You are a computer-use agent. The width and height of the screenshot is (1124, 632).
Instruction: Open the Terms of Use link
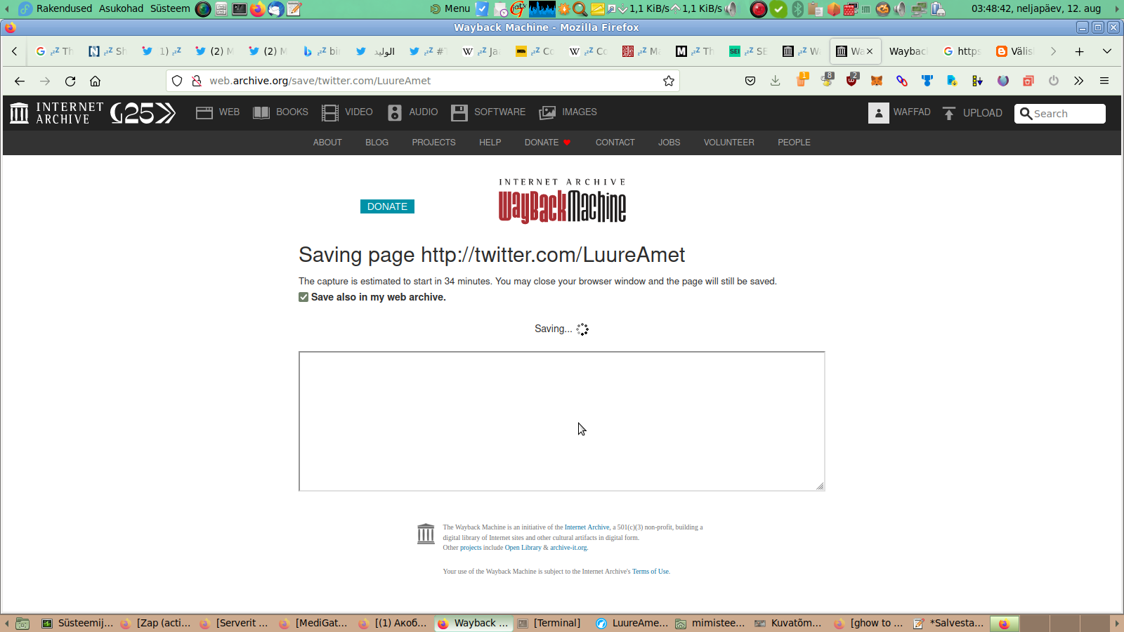click(x=651, y=572)
